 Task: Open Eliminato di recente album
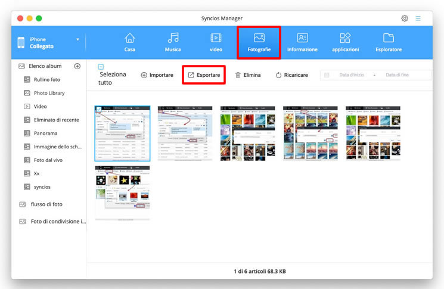(x=57, y=120)
